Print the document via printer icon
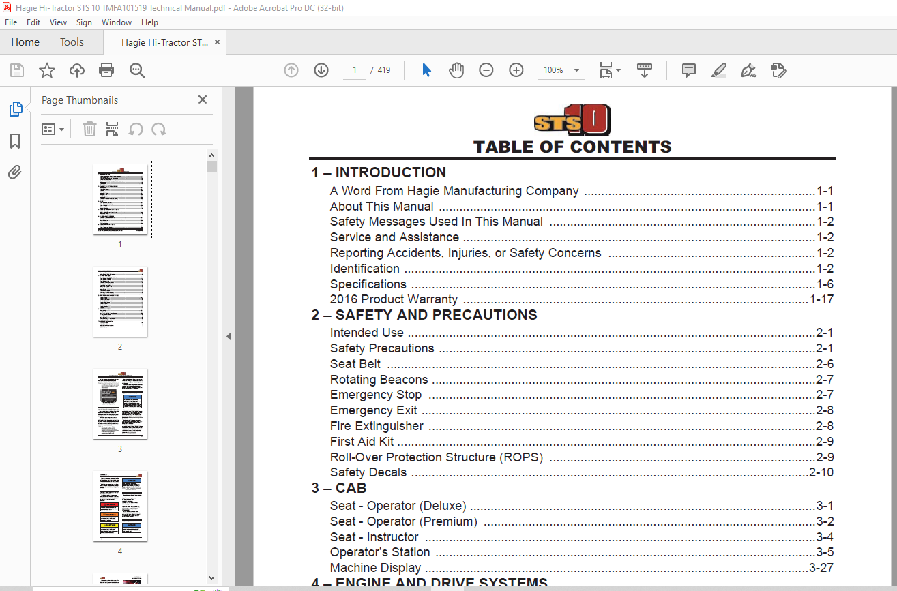 point(106,70)
